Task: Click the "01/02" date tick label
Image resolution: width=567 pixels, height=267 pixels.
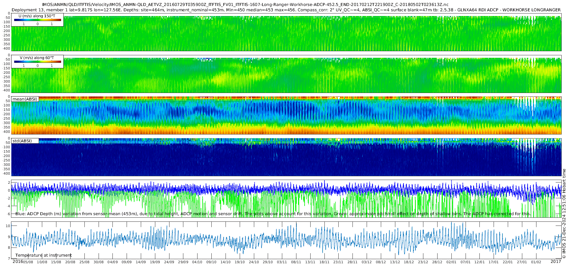Action: pyautogui.click(x=536, y=262)
